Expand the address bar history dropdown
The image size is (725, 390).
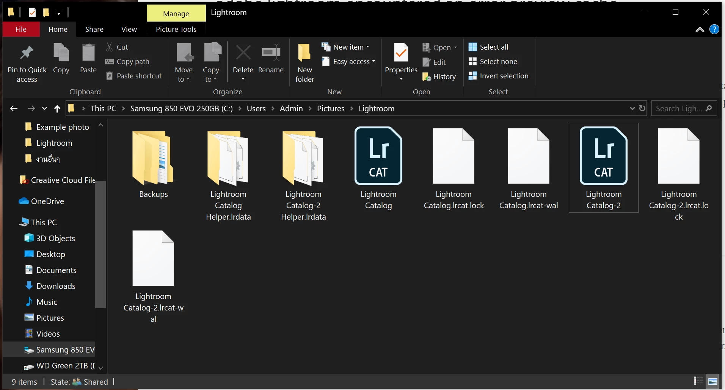632,108
